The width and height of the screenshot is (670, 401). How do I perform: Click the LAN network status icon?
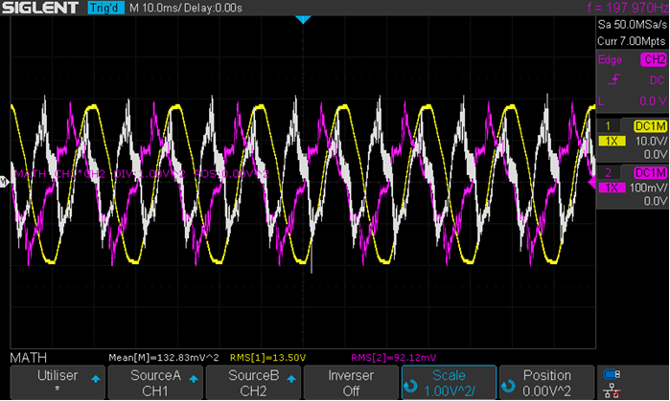click(612, 390)
